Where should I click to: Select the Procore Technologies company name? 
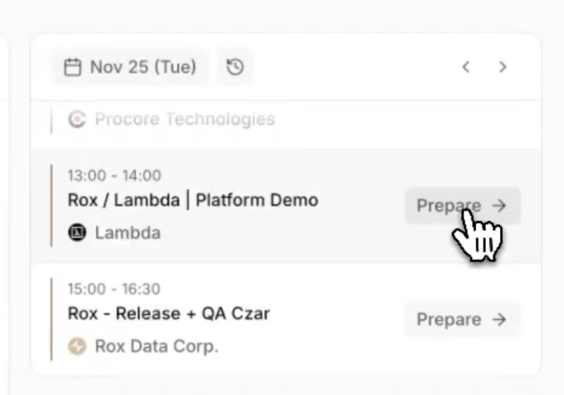coord(185,120)
